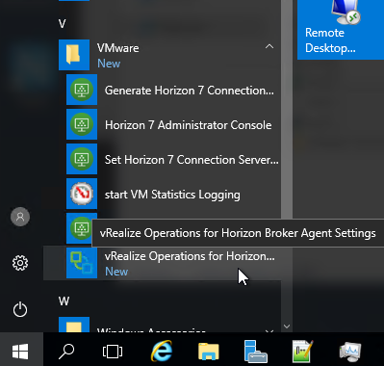Open the Remote Desktop tile
The image size is (384, 366).
pyautogui.click(x=341, y=30)
